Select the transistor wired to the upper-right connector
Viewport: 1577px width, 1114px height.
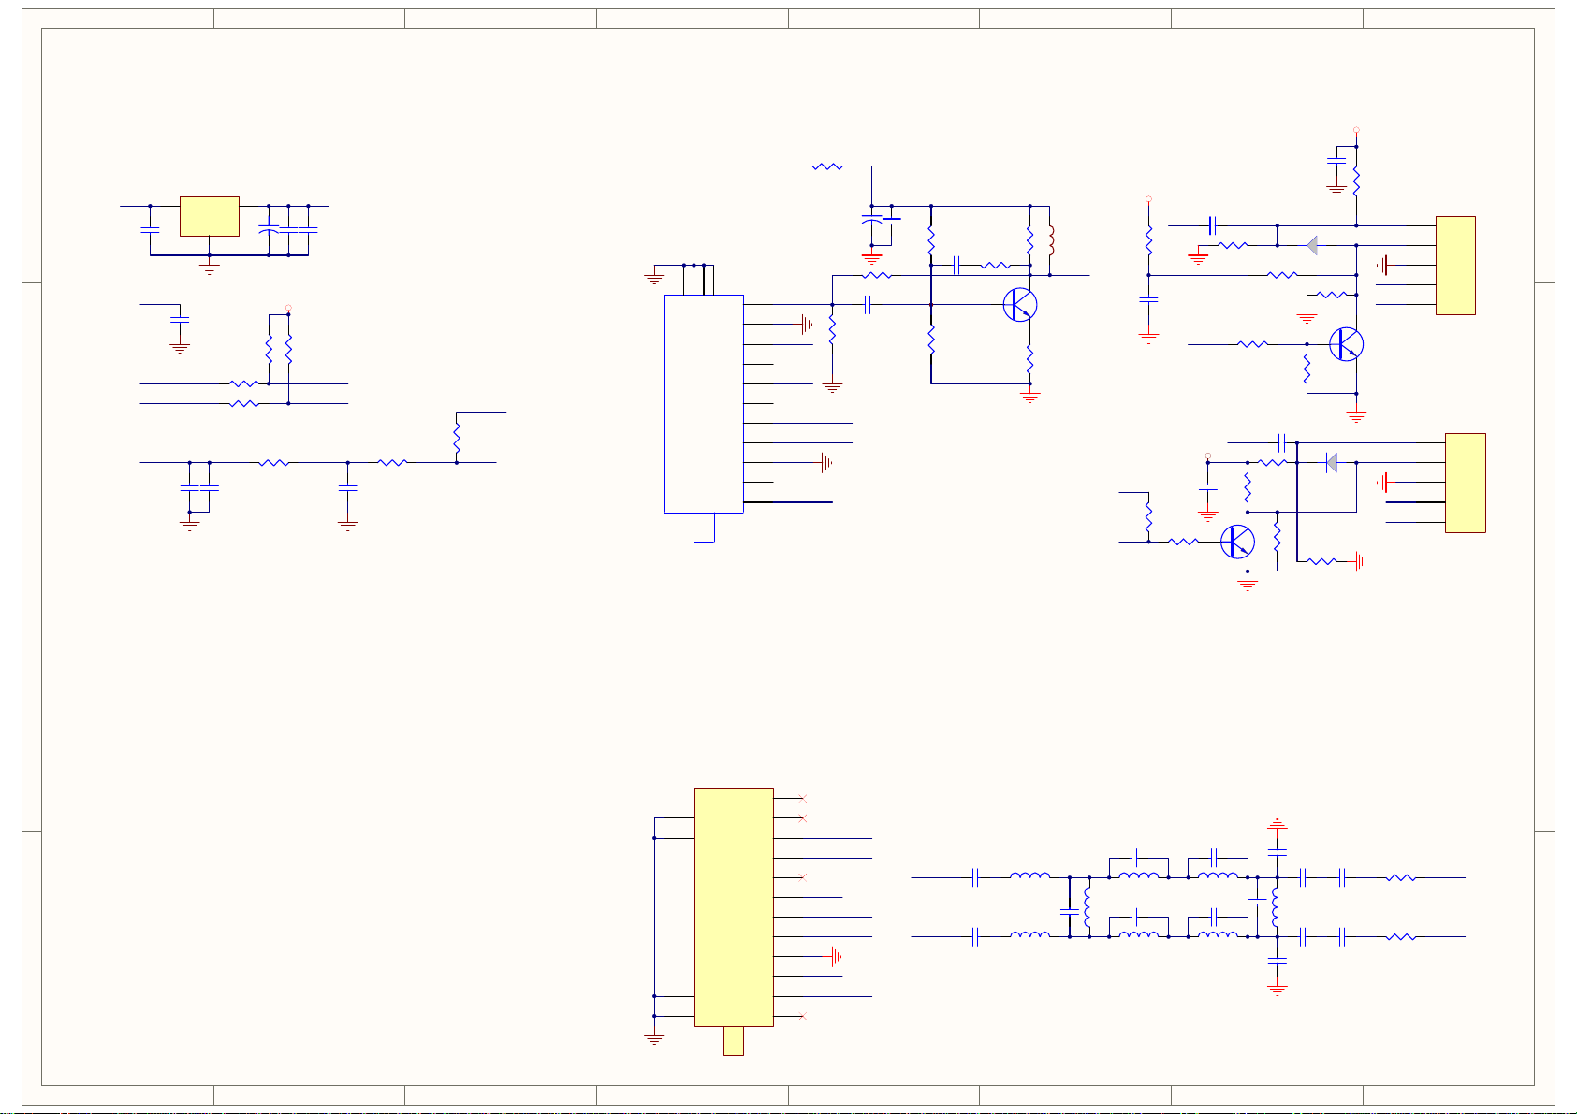click(1346, 344)
